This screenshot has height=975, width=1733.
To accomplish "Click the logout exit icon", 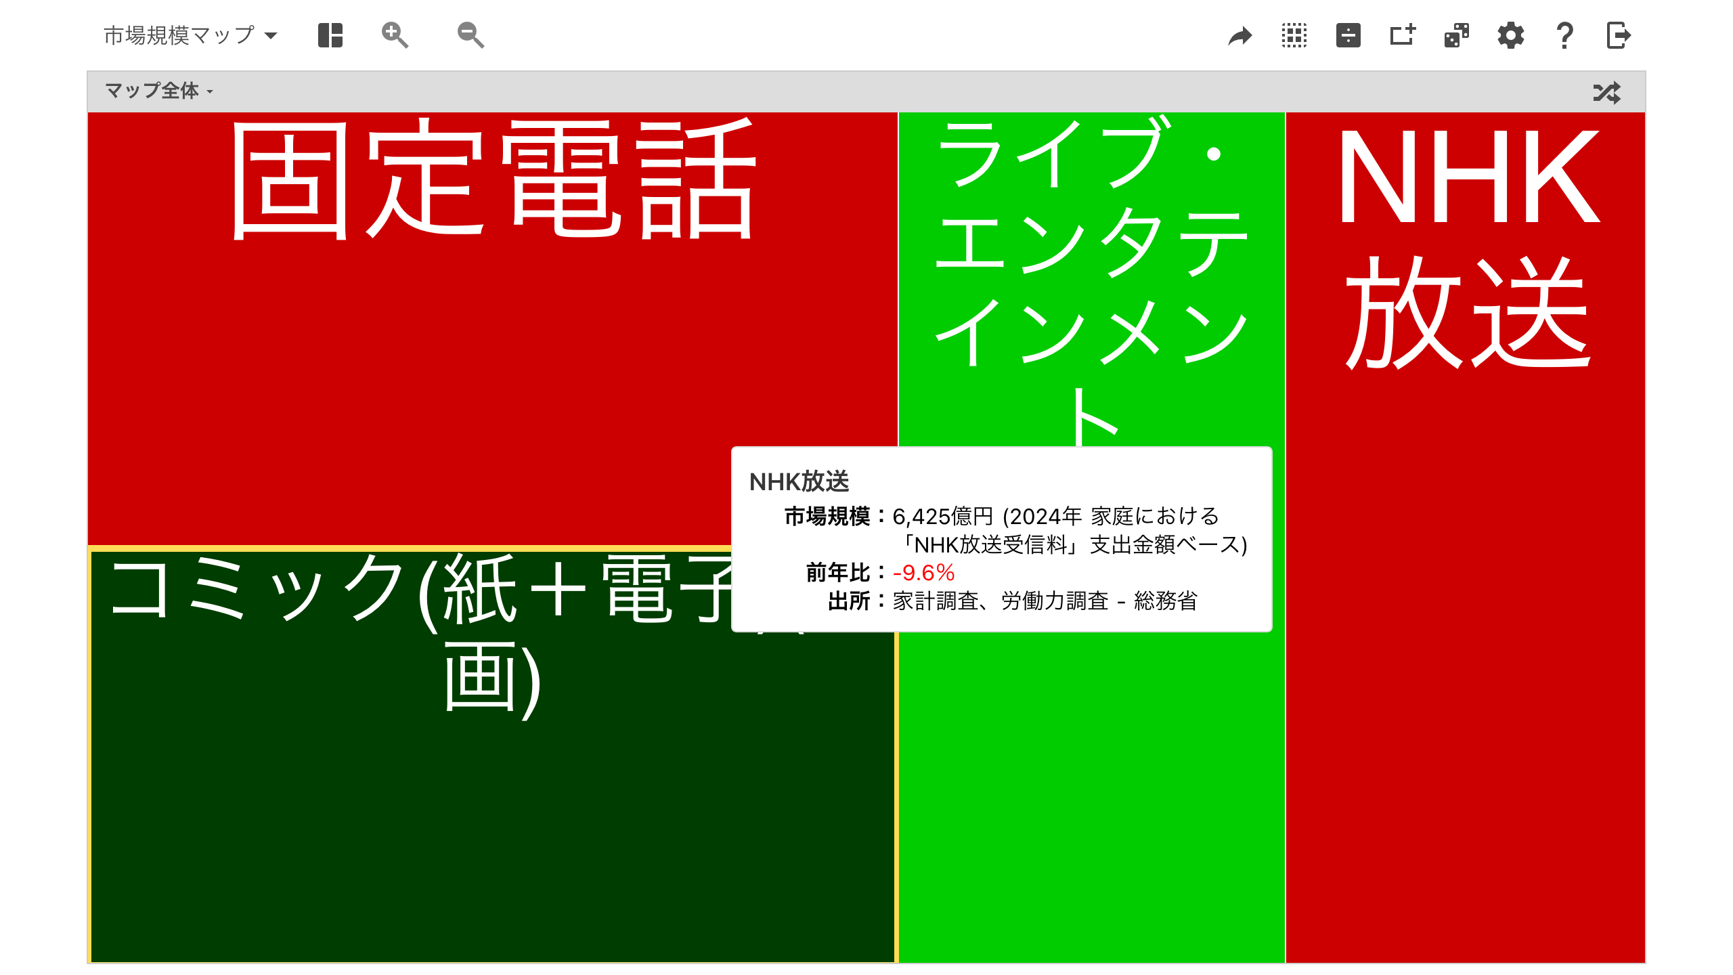I will (x=1619, y=35).
